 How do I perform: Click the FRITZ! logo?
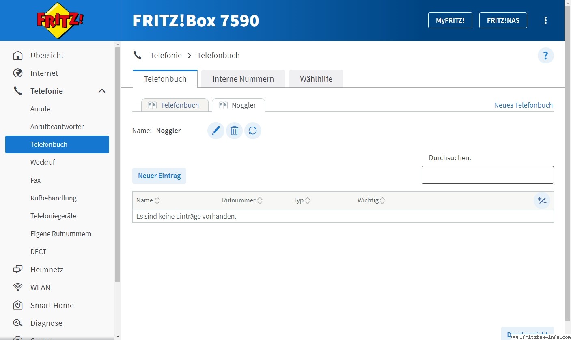point(60,20)
